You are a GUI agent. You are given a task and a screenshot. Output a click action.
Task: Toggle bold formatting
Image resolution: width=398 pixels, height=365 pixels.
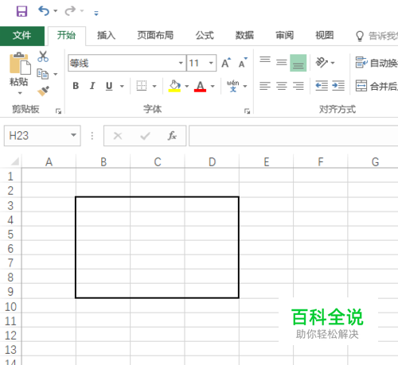(x=76, y=86)
